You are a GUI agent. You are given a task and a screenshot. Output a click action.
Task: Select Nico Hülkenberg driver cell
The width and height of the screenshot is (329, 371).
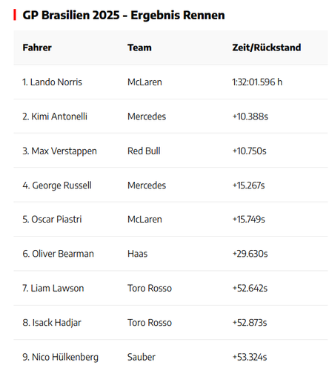tap(61, 357)
